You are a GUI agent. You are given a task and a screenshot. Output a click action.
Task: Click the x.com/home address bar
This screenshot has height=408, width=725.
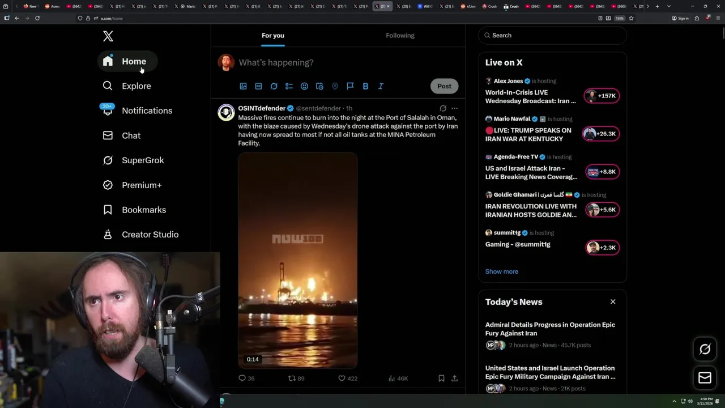point(340,18)
